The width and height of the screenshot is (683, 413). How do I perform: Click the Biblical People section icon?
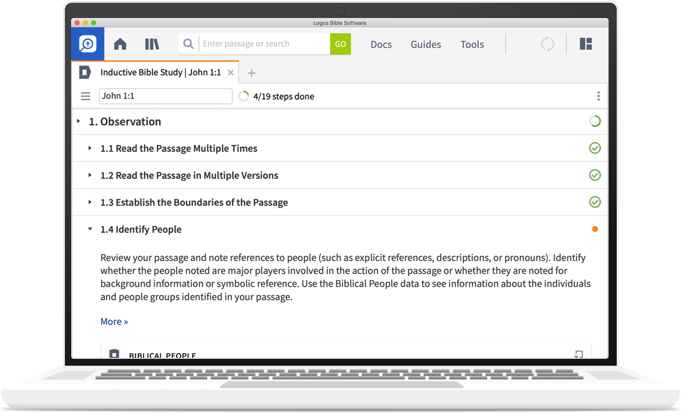pyautogui.click(x=114, y=354)
